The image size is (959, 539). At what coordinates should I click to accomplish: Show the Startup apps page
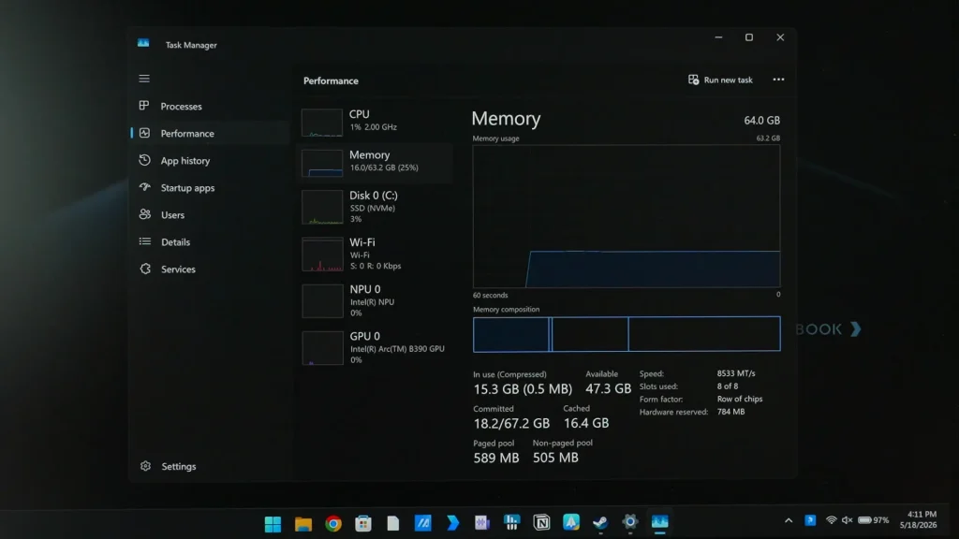coord(210,187)
